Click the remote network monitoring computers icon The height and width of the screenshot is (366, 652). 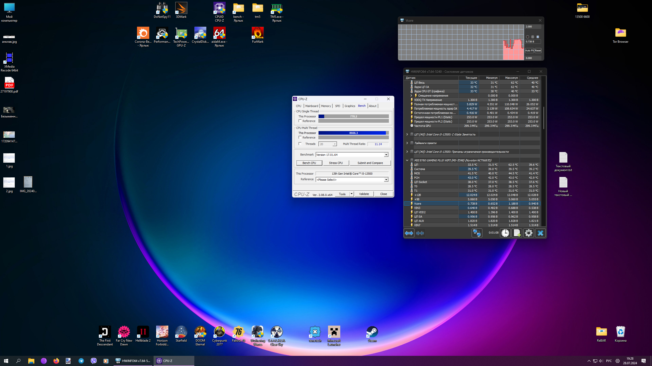pos(477,233)
